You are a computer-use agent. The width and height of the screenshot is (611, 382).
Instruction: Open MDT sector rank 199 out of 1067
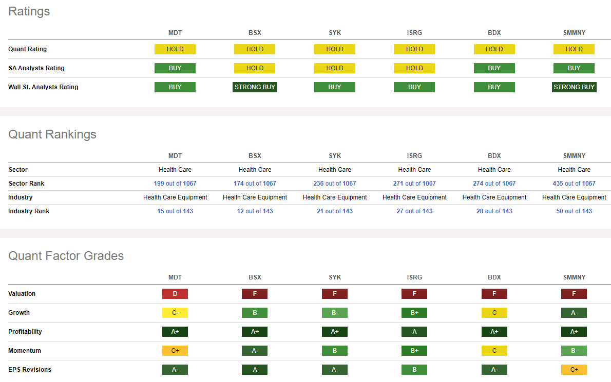click(x=175, y=183)
